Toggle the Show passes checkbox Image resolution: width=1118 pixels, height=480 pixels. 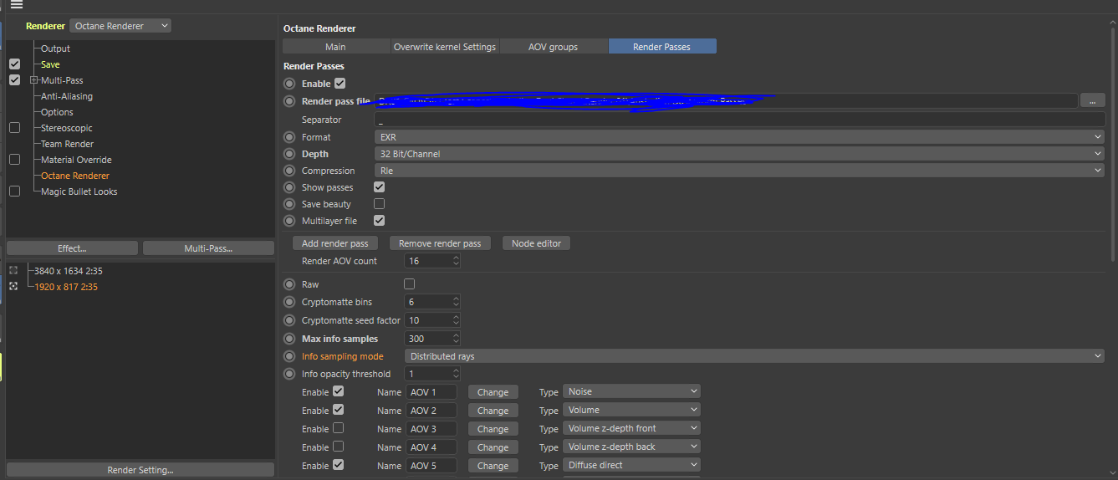[379, 186]
